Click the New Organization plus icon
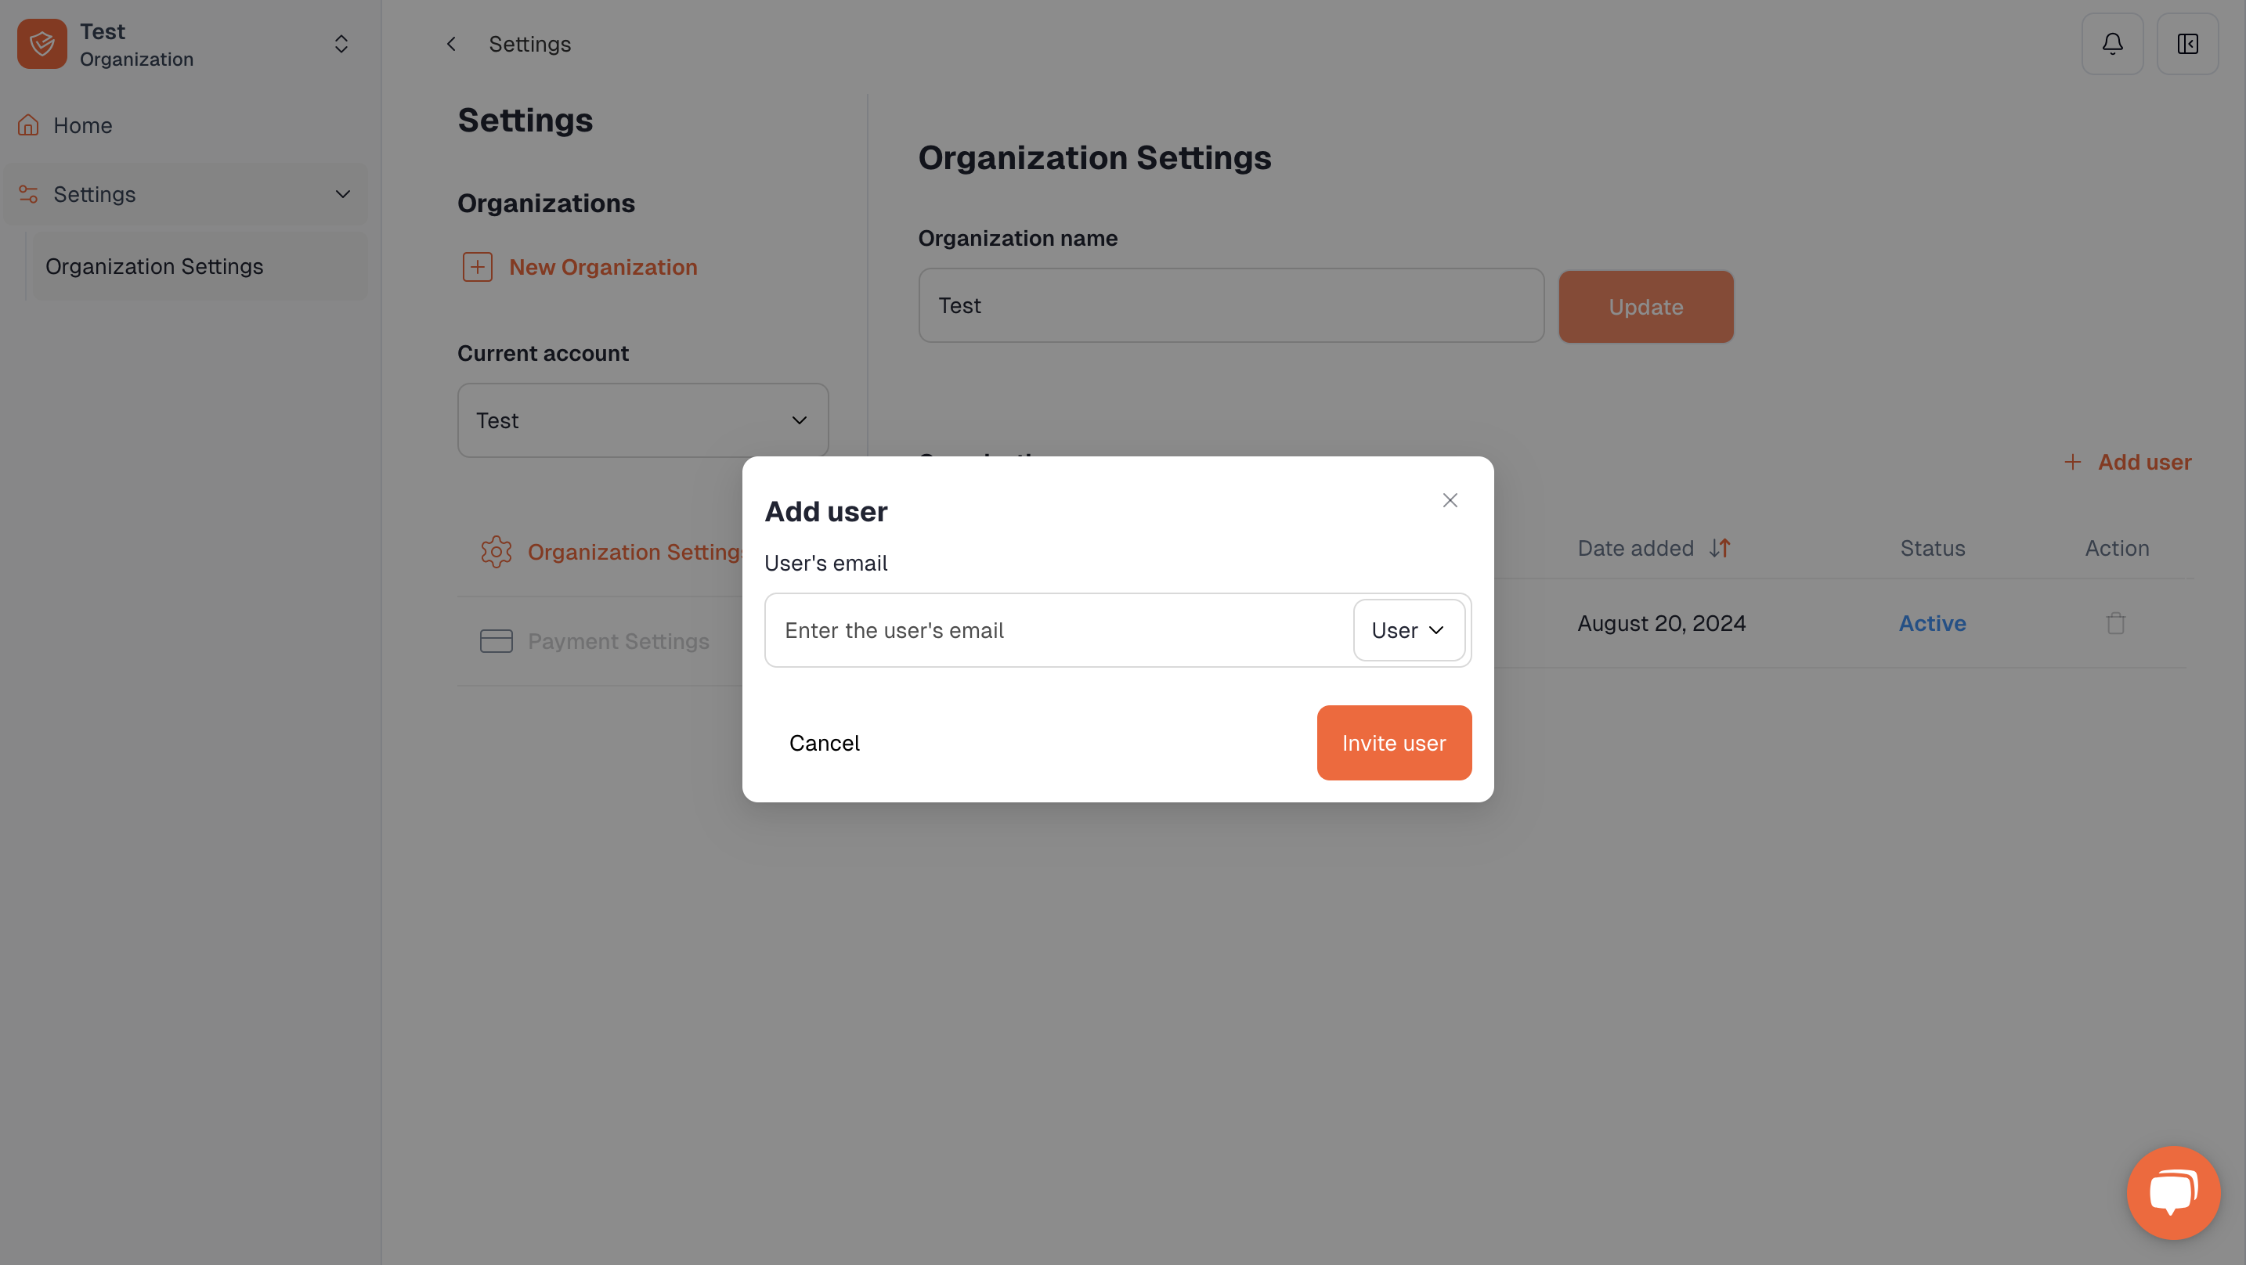This screenshot has height=1265, width=2246. 477,267
